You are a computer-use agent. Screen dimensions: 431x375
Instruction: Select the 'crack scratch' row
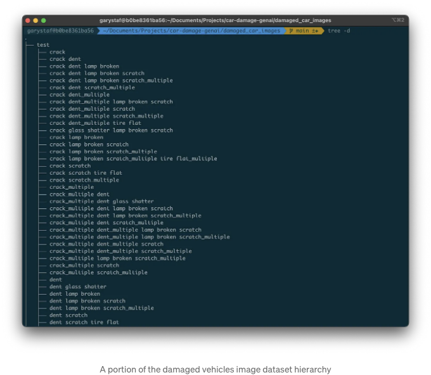pos(70,166)
